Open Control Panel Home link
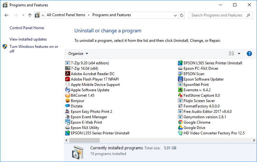 27,28
